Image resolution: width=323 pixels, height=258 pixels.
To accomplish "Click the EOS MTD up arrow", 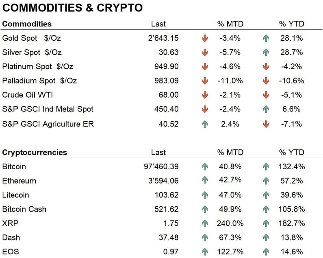I will click(x=205, y=252).
